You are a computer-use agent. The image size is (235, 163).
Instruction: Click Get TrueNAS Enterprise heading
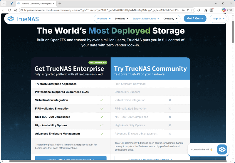[x=69, y=69]
